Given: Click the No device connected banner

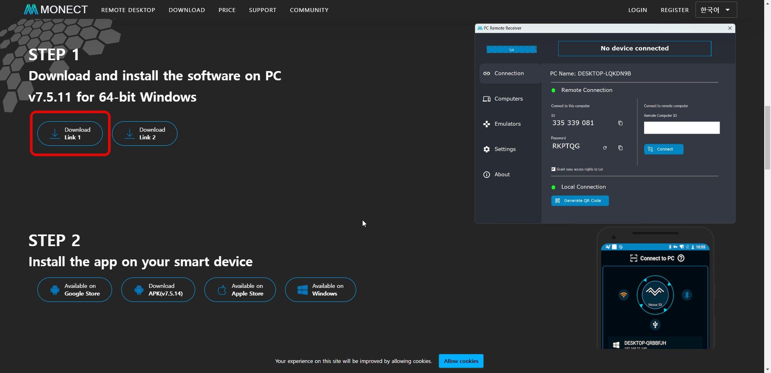Looking at the screenshot, I should point(634,49).
